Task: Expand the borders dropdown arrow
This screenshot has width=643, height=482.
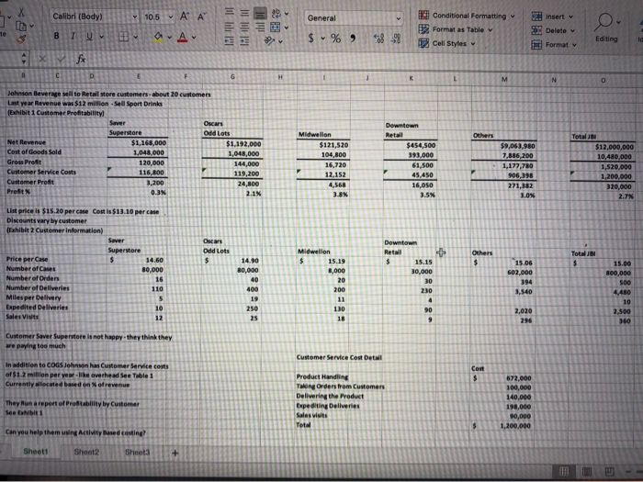Action: (x=135, y=38)
